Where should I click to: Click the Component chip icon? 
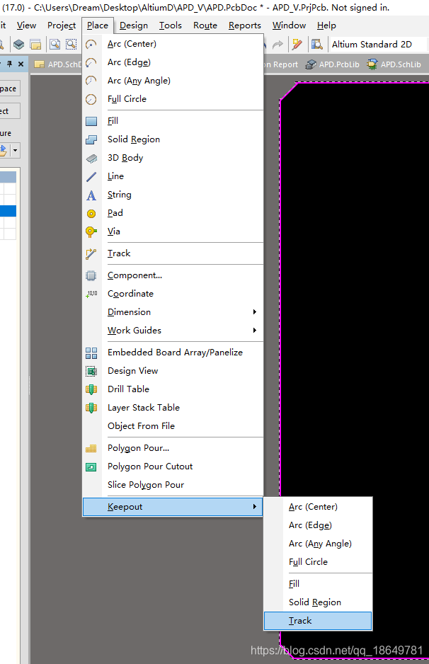[91, 275]
